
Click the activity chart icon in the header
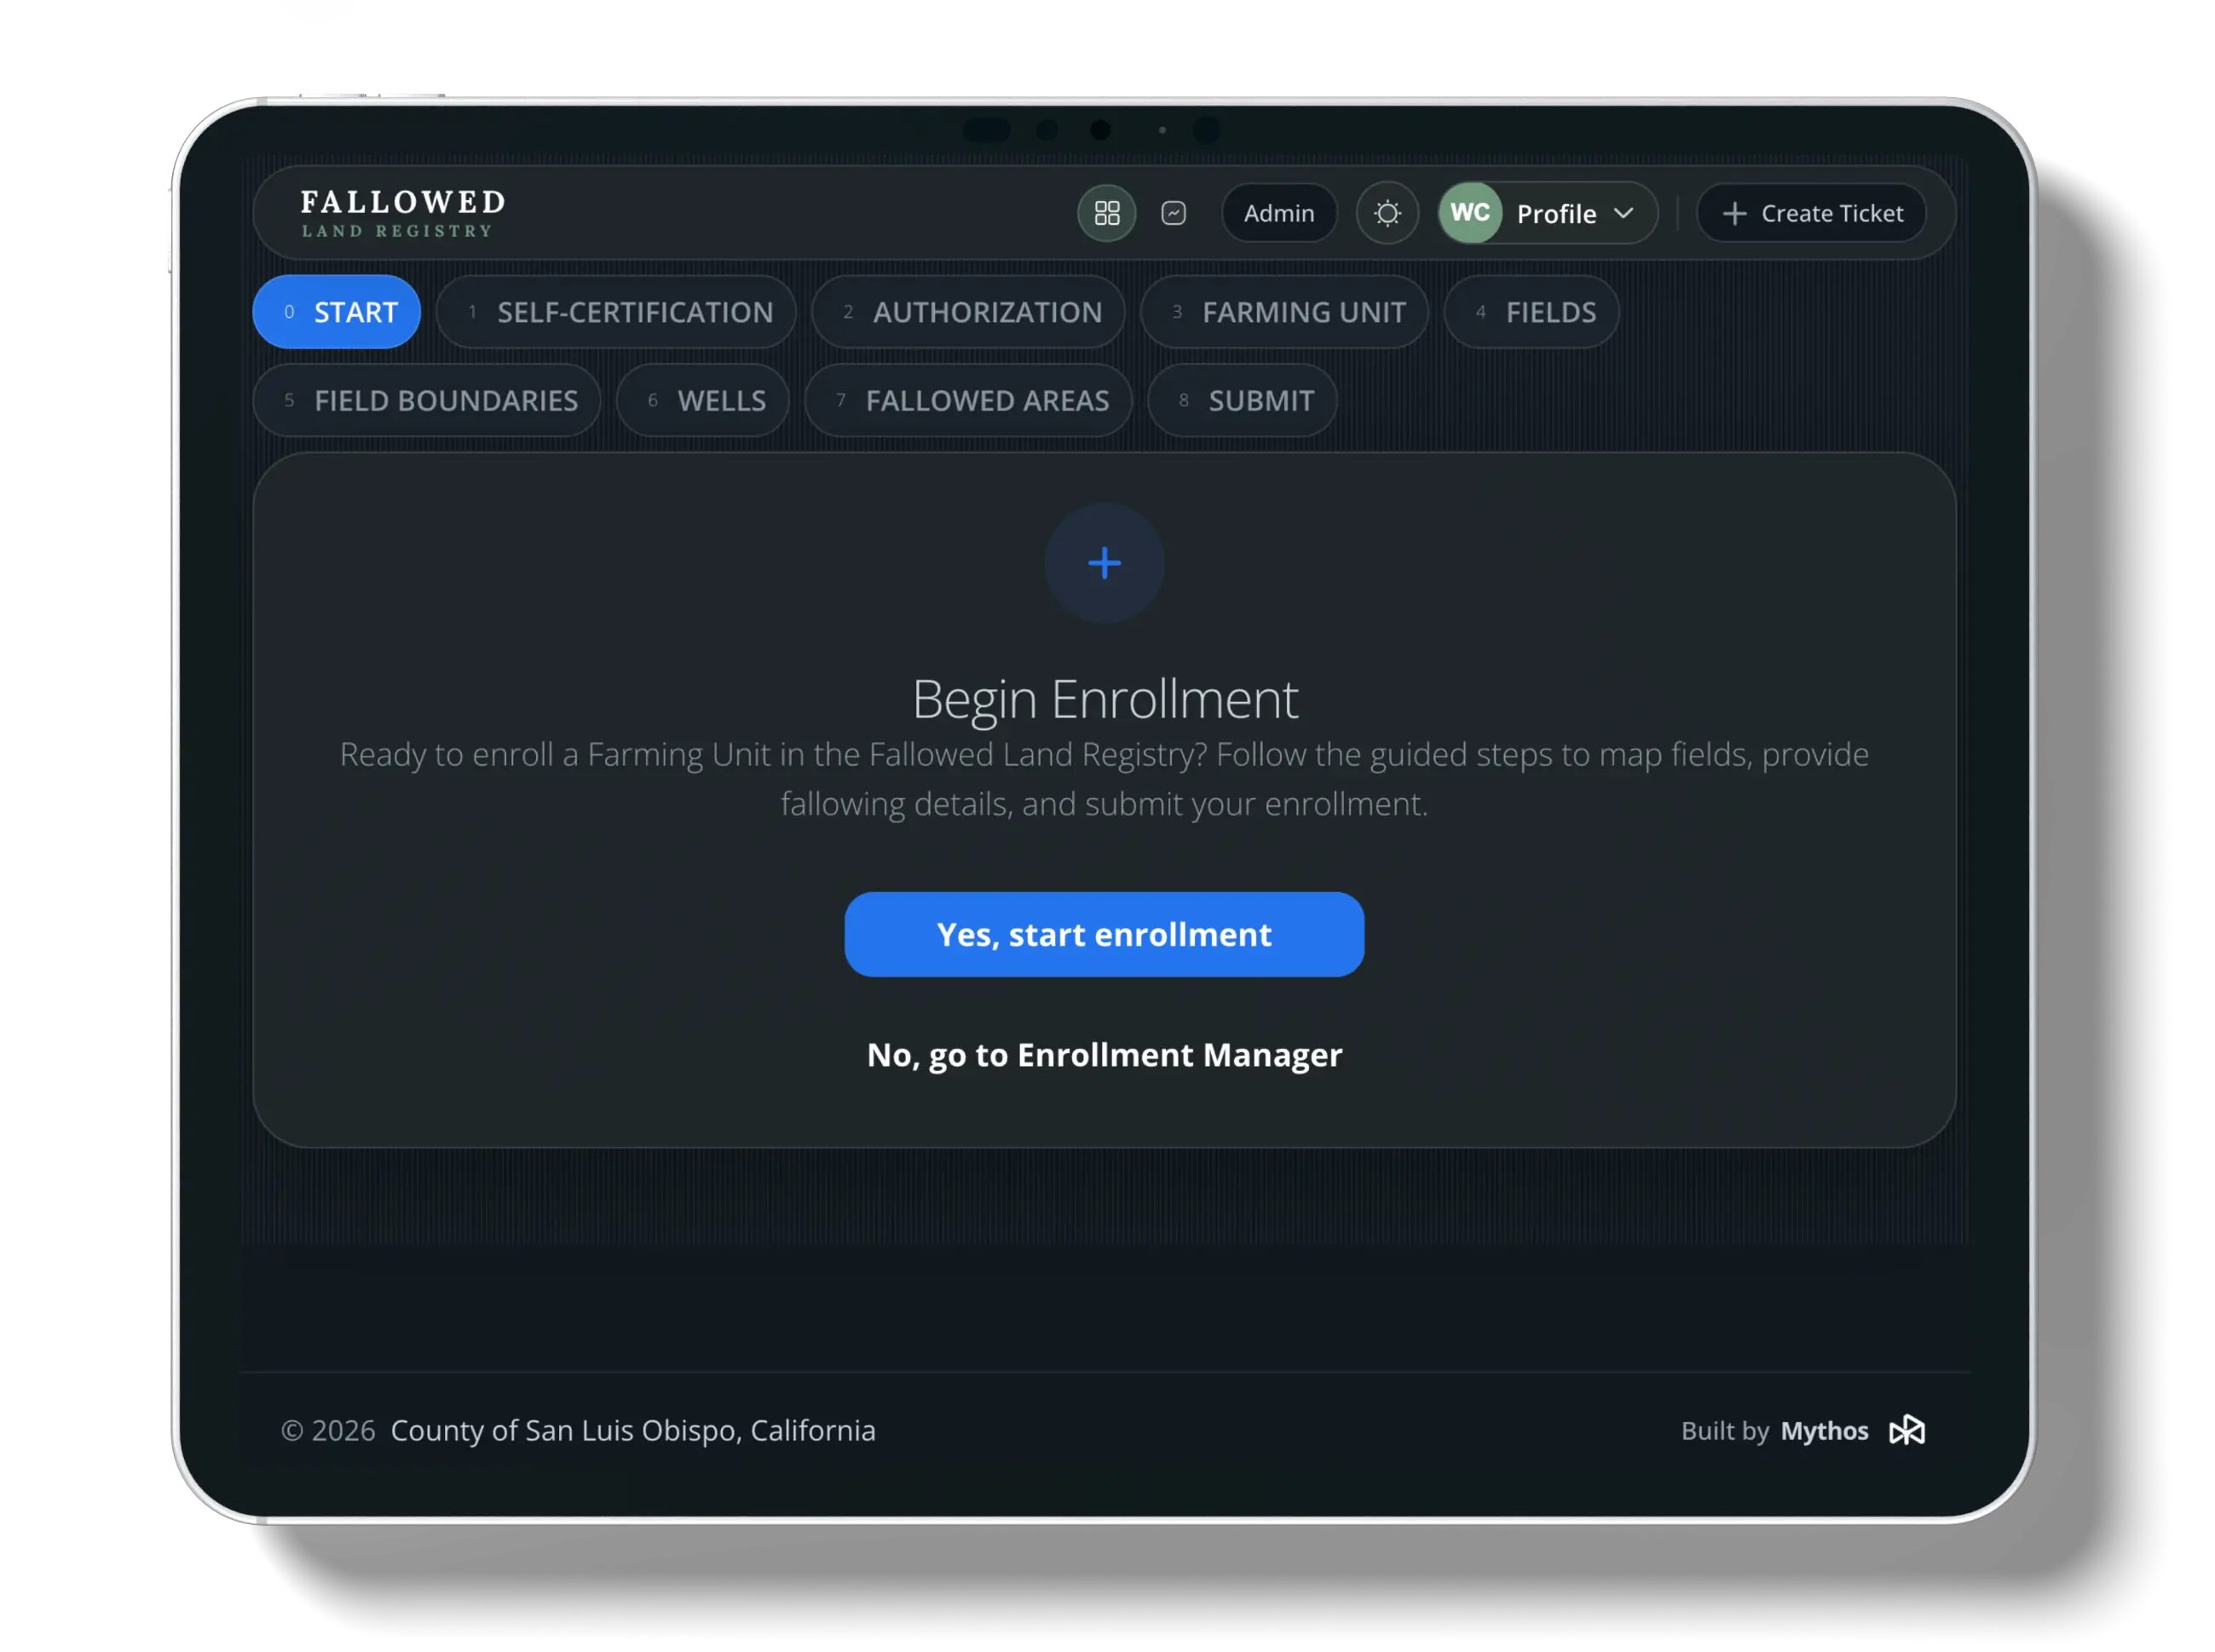tap(1173, 213)
